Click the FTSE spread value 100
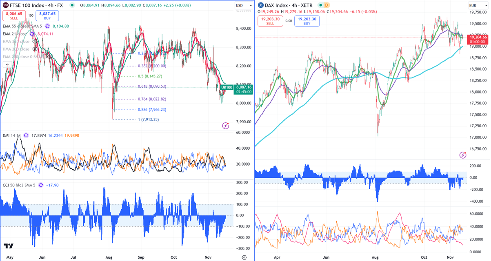The width and height of the screenshot is (491, 261). [x=30, y=15]
